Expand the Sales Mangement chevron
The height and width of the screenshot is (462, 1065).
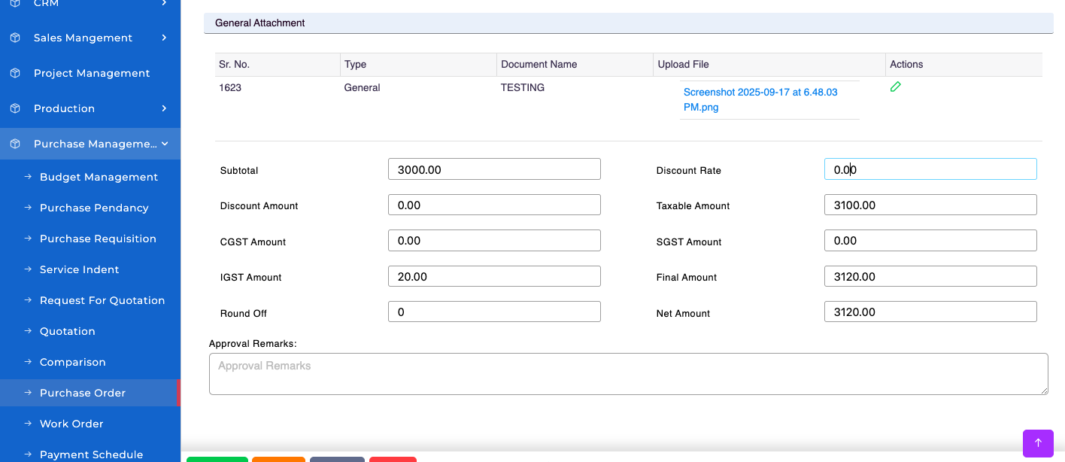point(164,38)
